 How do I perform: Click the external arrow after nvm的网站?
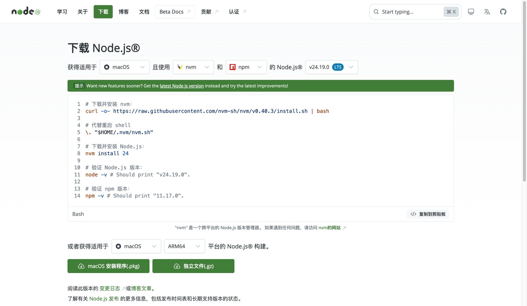point(344,228)
